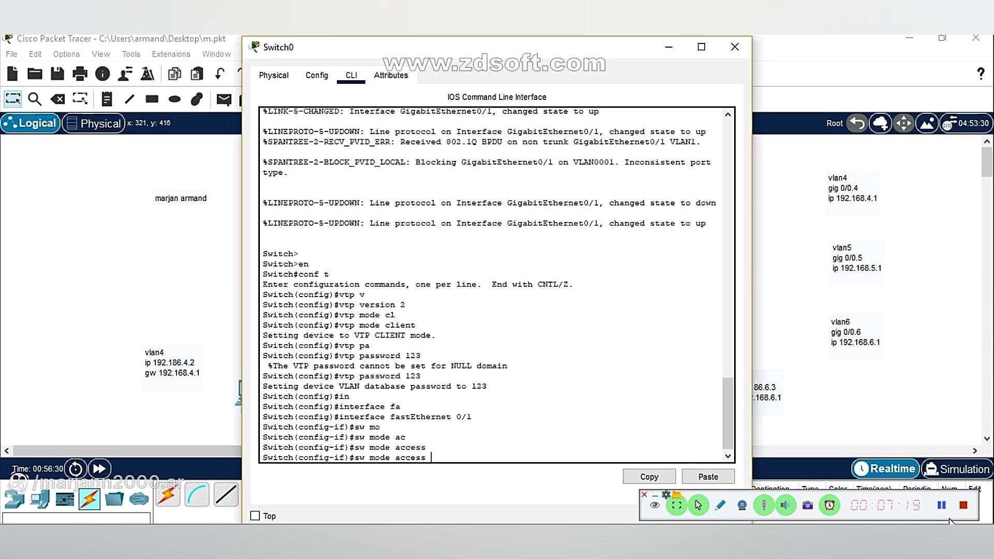Open the Config tab in Switch0

(317, 75)
